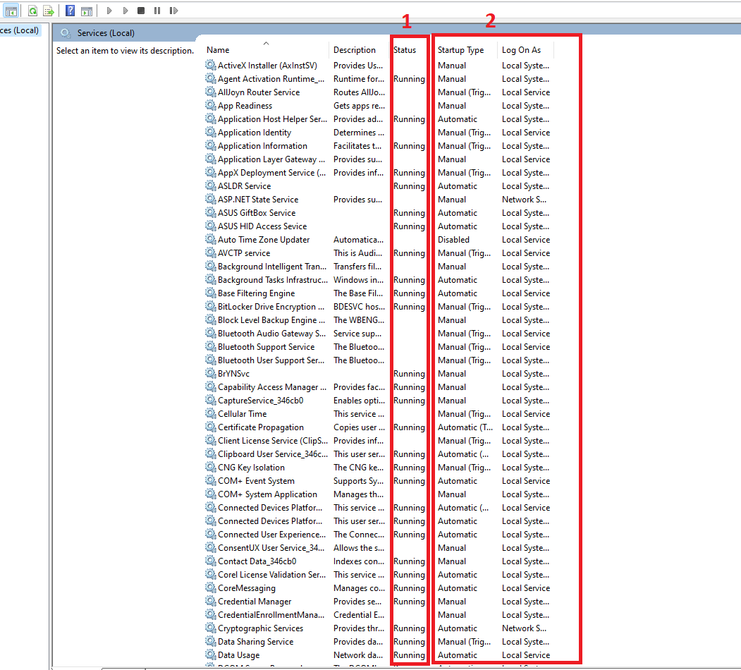Select Client License Service (ClipS... name
Viewport: 741px width, 670px height.
273,441
